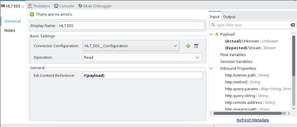This screenshot has width=297, height=127.
Task: Click the magnifier icon in filter box
Action: click(213, 25)
